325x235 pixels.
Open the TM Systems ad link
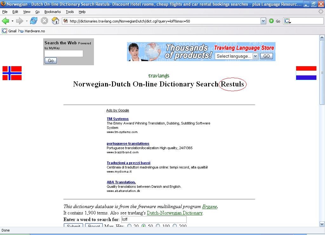click(x=118, y=119)
